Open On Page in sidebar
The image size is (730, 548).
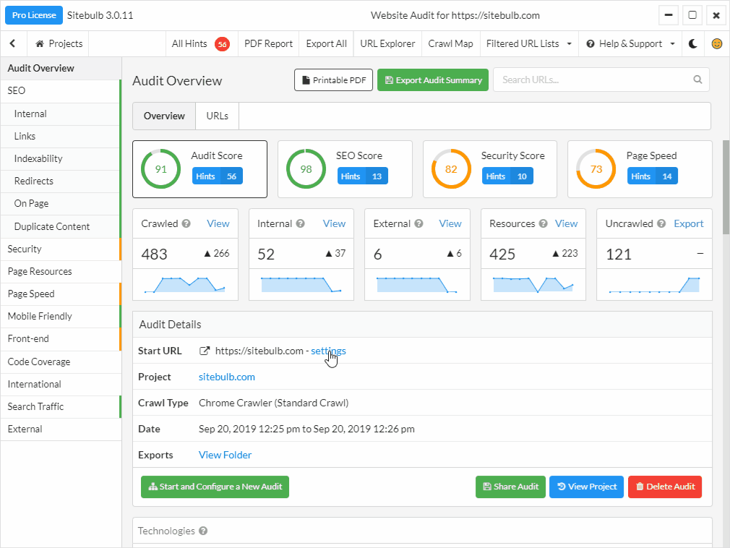[61, 203]
